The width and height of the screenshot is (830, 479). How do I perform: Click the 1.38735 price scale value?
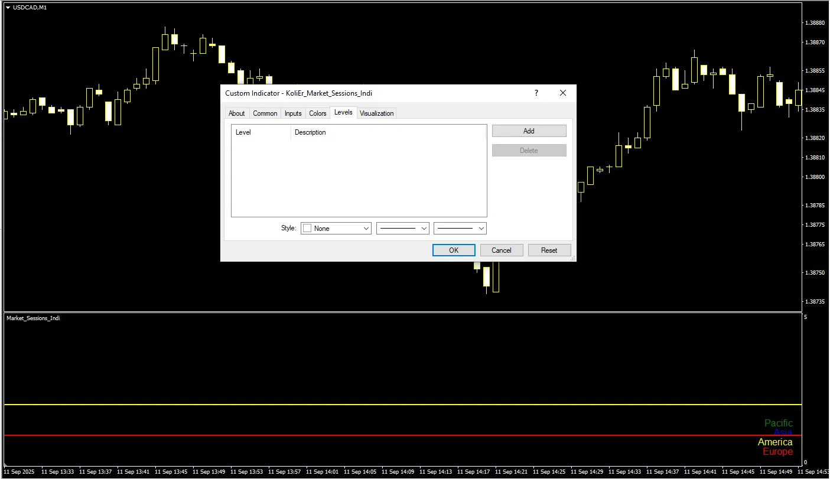(x=815, y=301)
